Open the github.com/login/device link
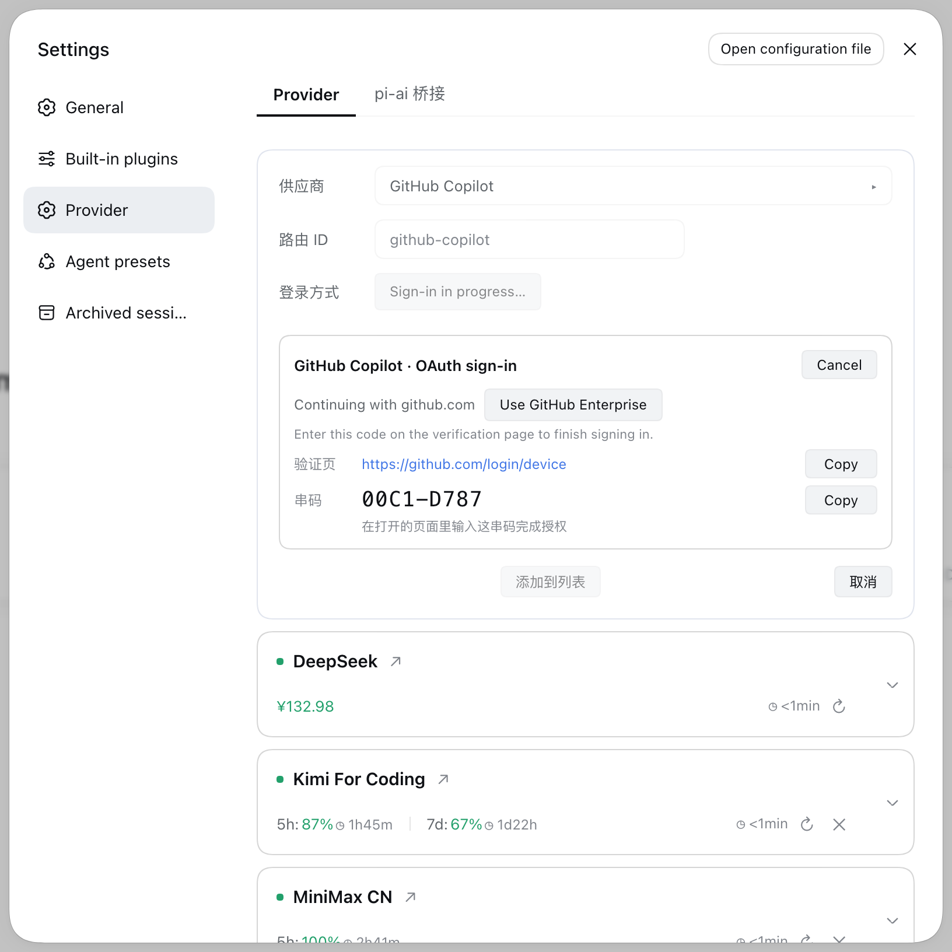Viewport: 952px width, 952px height. pos(464,464)
